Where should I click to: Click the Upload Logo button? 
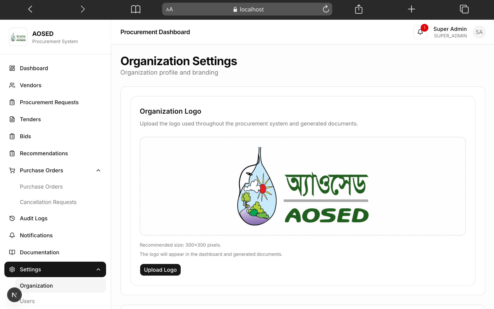(160, 270)
